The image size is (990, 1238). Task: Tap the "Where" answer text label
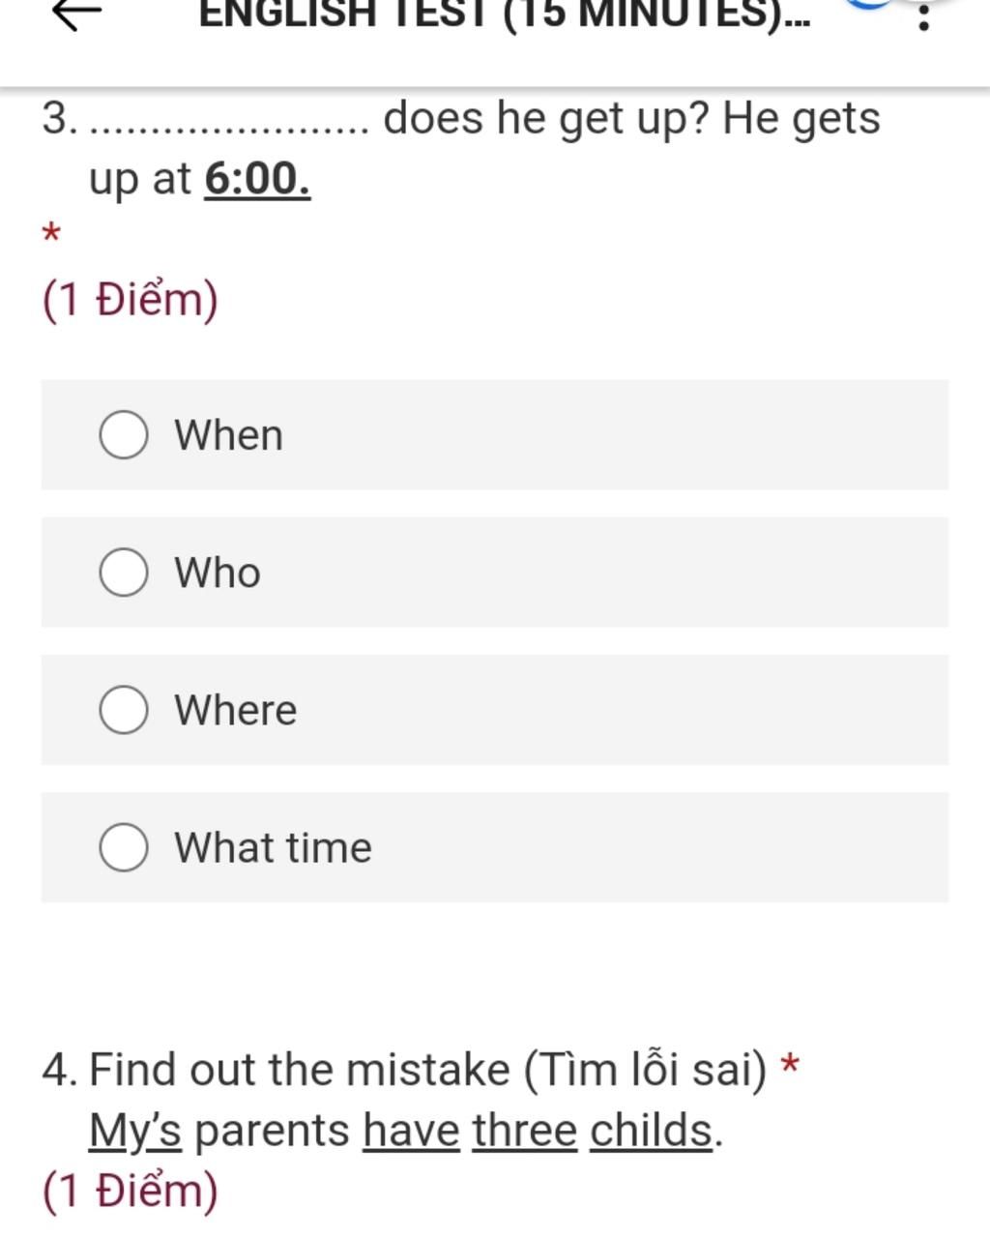236,710
